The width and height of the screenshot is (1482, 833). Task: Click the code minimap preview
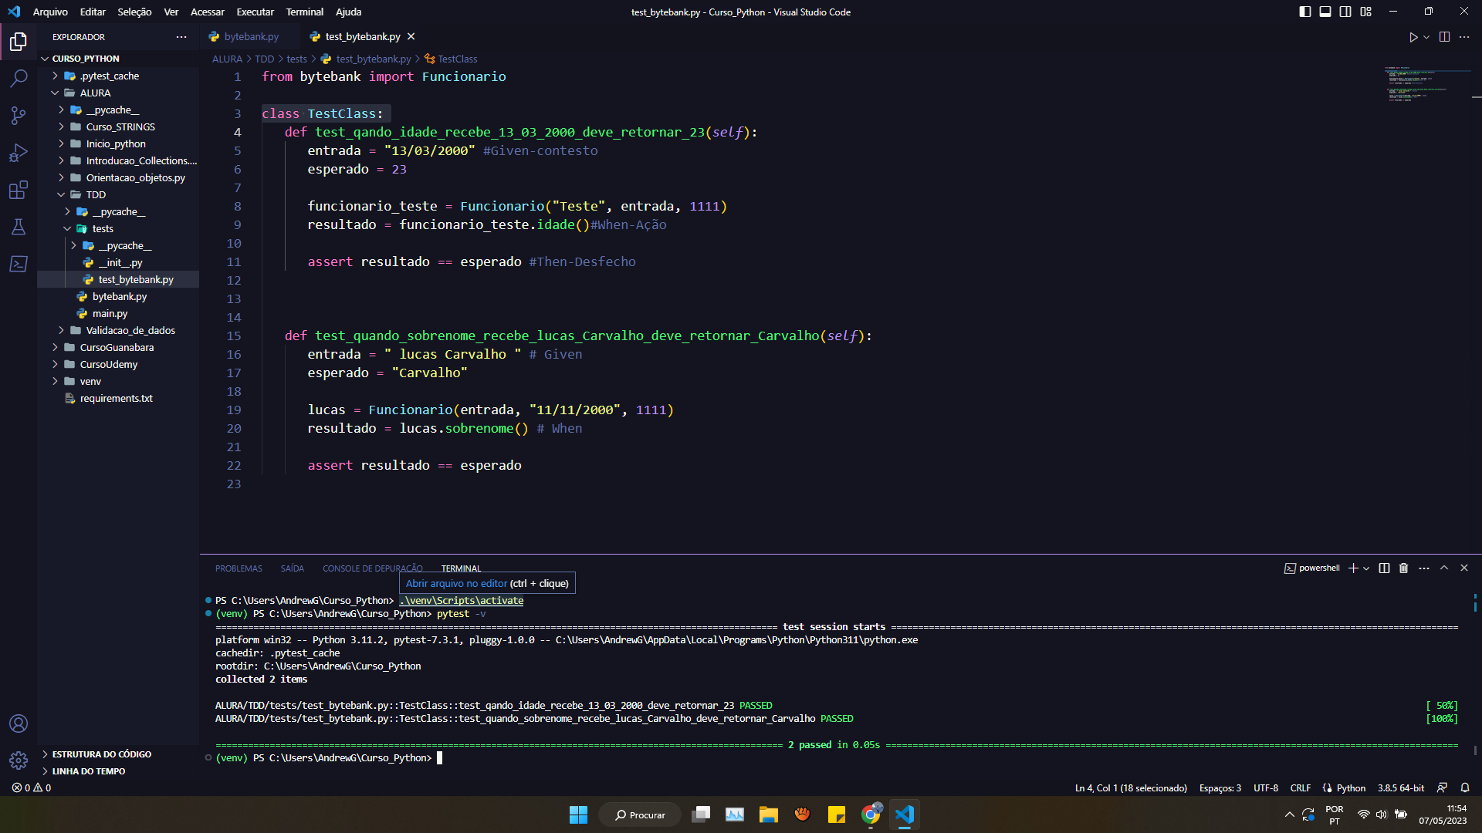(1426, 85)
